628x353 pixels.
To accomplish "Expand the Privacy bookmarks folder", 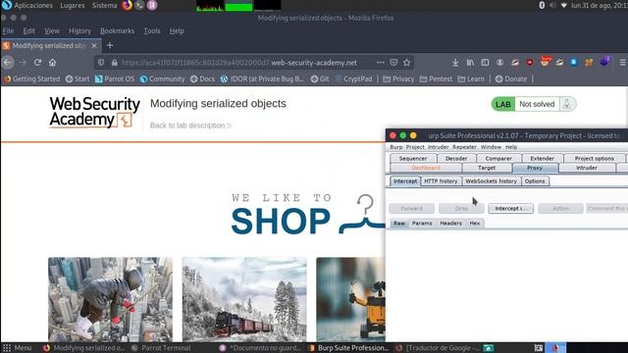I will (x=398, y=79).
